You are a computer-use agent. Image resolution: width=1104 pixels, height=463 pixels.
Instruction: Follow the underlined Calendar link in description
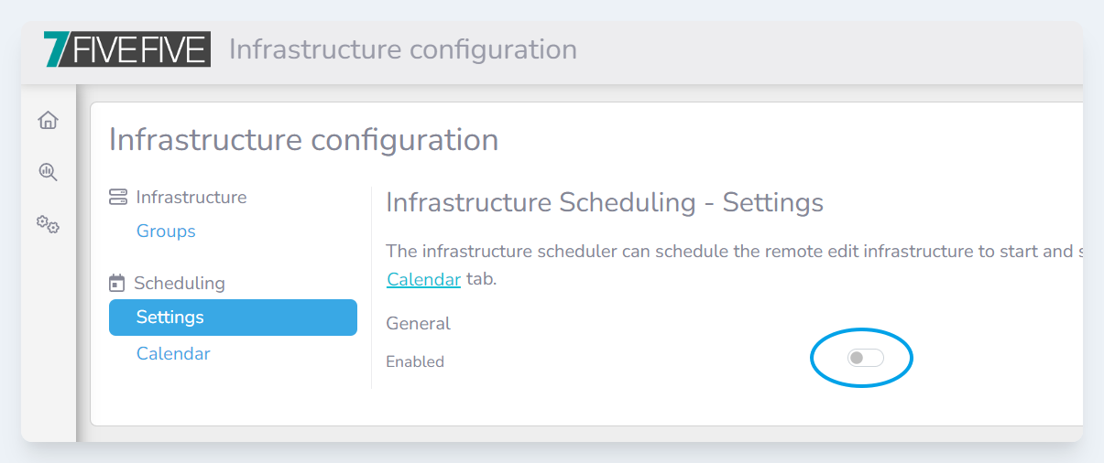(423, 279)
